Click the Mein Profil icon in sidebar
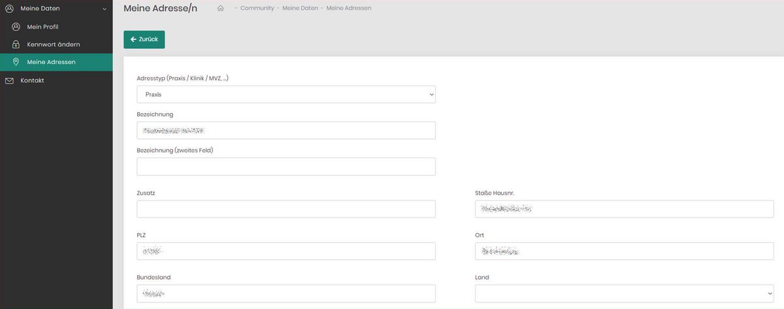Image resolution: width=784 pixels, height=309 pixels. (16, 27)
